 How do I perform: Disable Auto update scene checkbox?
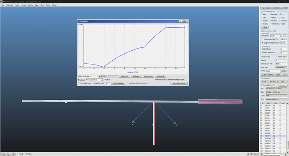(x=262, y=85)
